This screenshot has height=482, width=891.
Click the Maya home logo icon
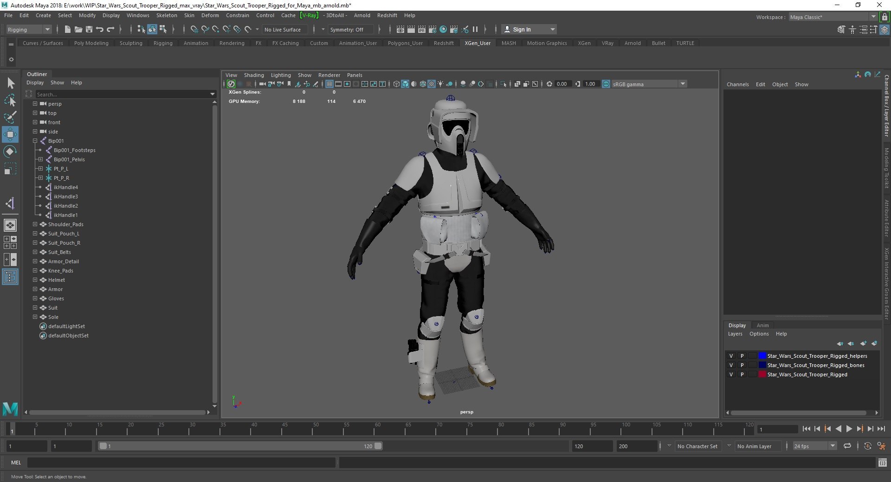click(10, 409)
